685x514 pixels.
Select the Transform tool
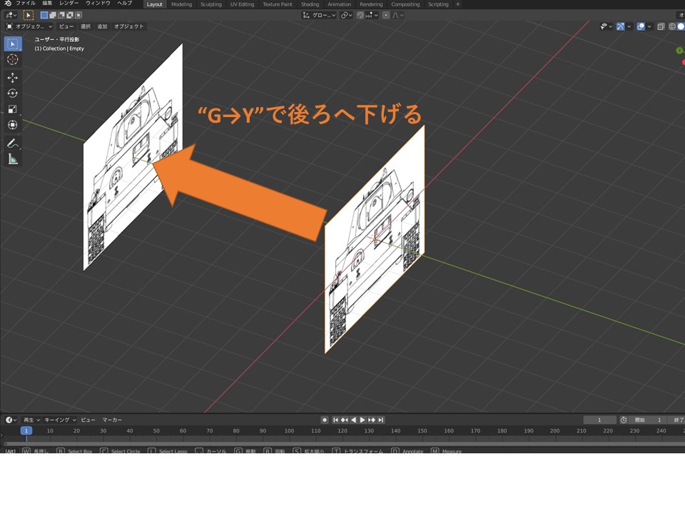13,124
